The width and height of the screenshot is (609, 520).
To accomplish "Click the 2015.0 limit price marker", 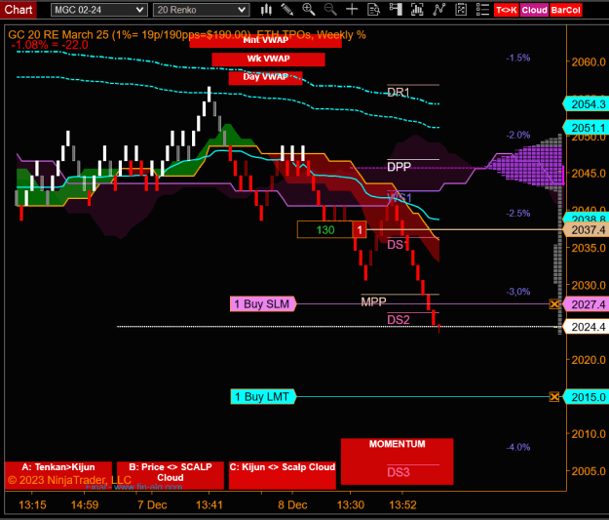I will (586, 397).
